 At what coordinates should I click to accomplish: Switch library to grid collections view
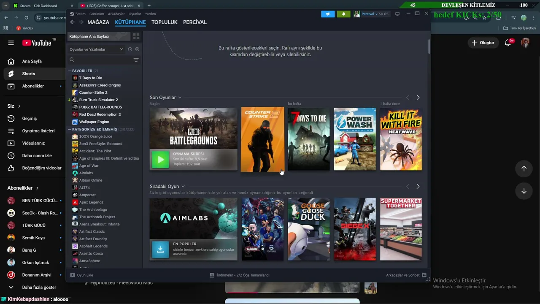136,36
